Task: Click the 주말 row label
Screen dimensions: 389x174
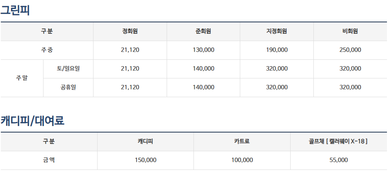Action: pos(22,78)
